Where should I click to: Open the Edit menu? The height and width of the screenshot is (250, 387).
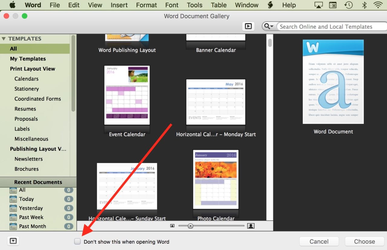pos(74,5)
